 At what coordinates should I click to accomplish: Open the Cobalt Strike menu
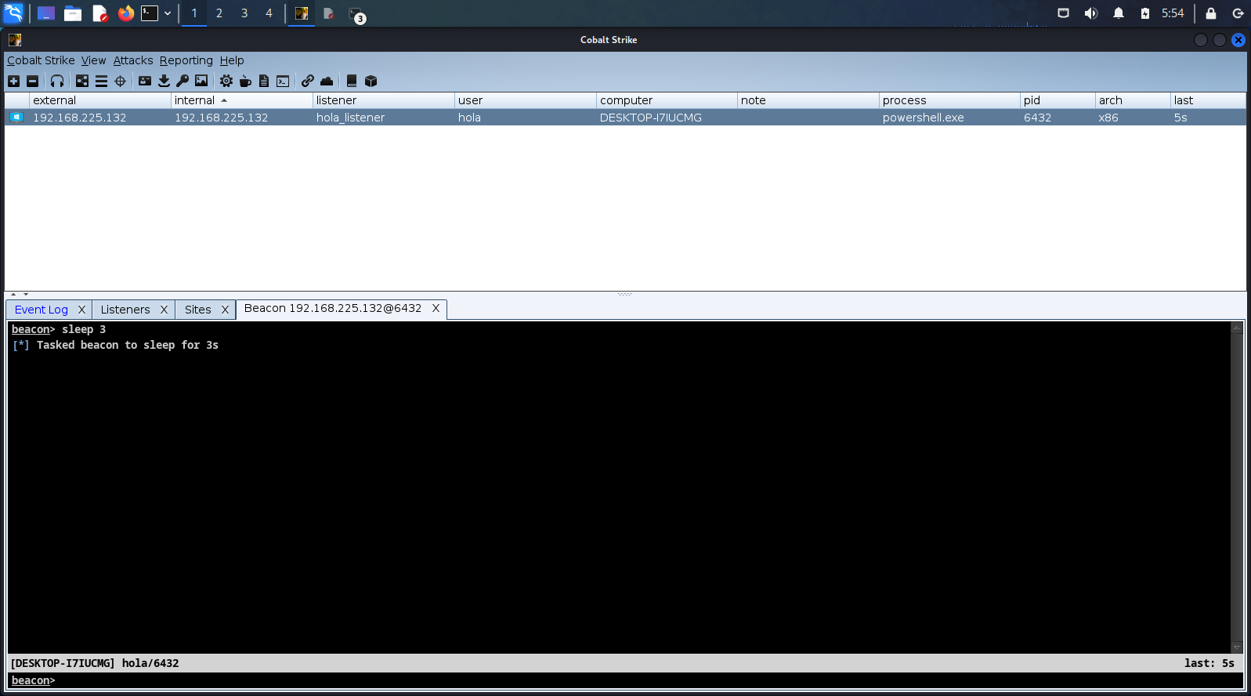[41, 60]
